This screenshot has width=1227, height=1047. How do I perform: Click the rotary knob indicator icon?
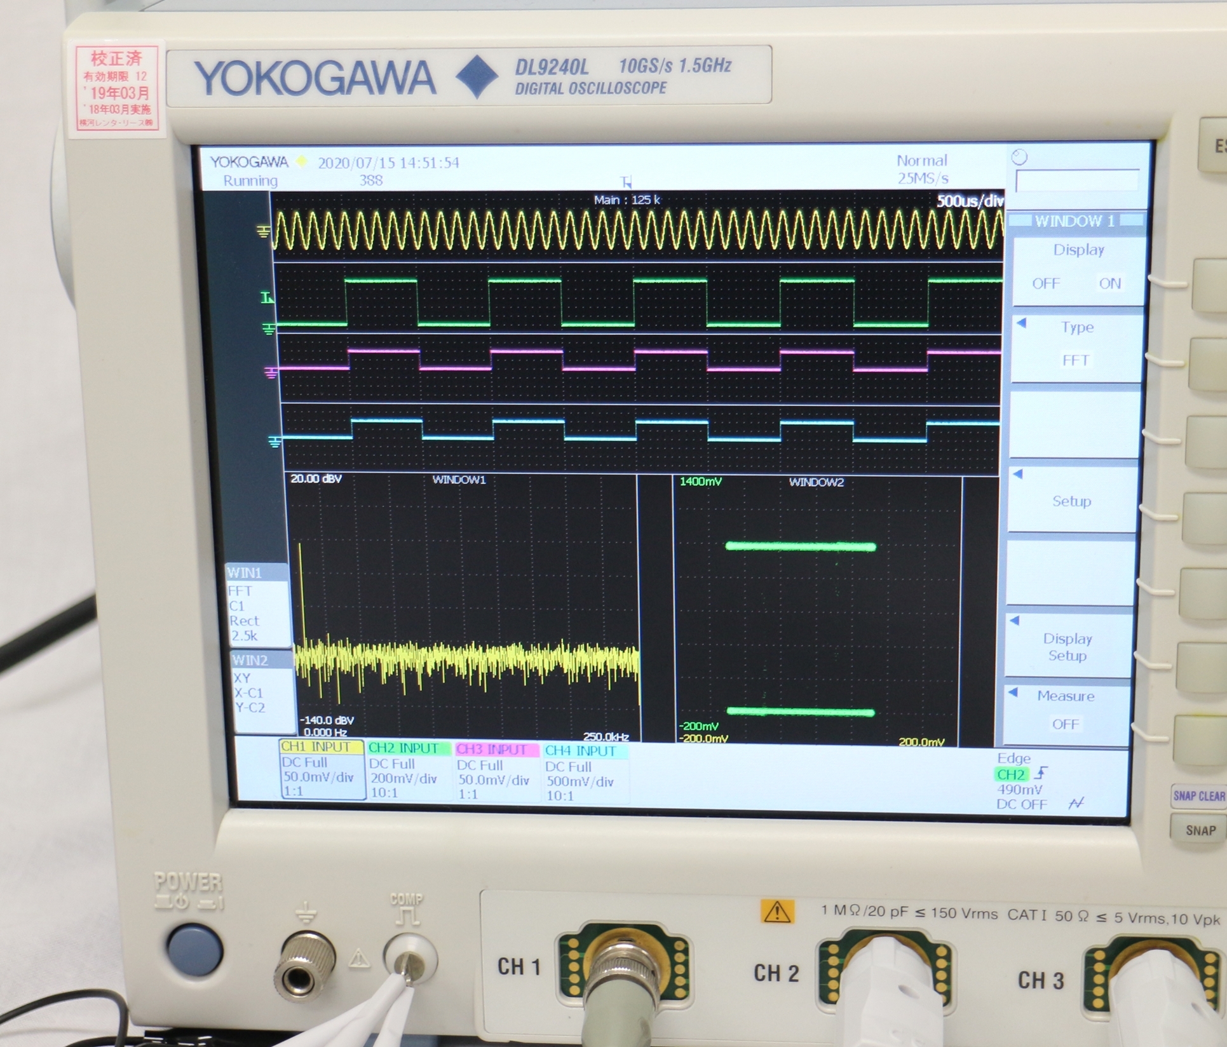click(x=1019, y=158)
